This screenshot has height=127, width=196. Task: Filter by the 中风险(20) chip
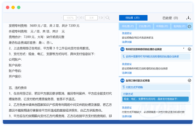tap(162, 26)
